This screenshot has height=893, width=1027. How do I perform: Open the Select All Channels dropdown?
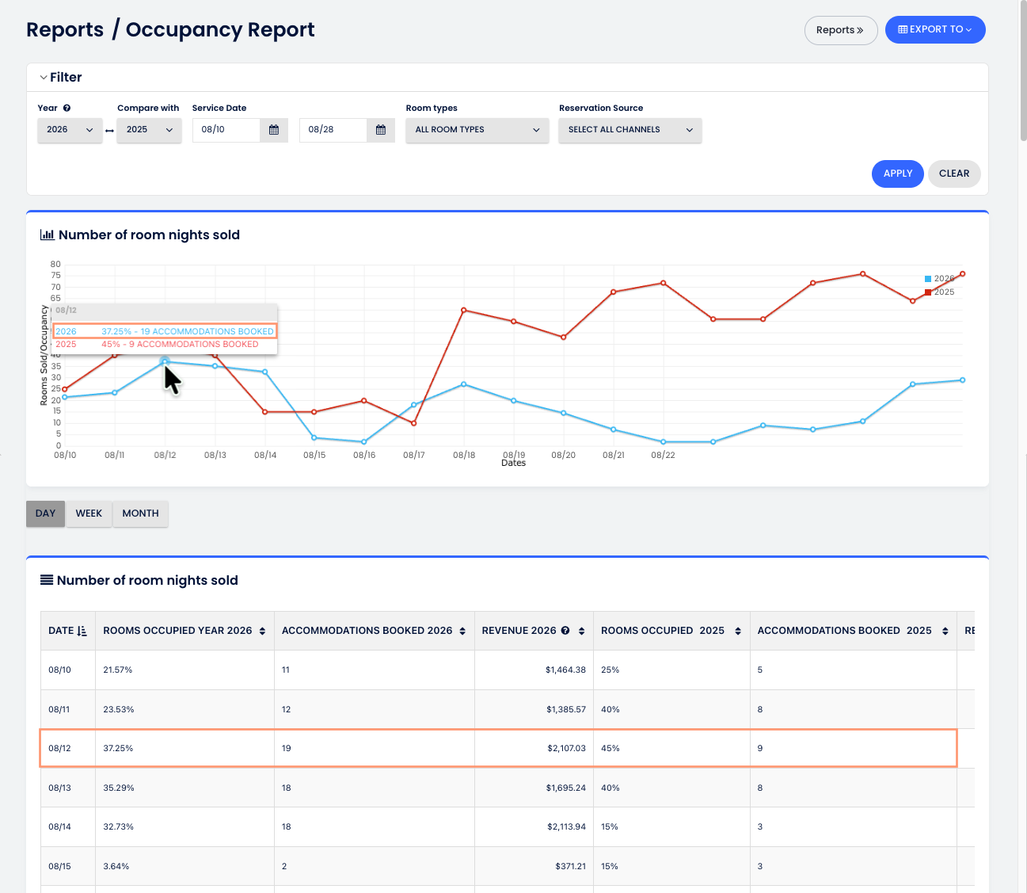tap(630, 130)
